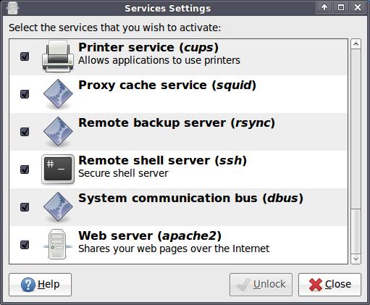The image size is (370, 305).
Task: Maximize the Services Settings window
Action: [341, 7]
